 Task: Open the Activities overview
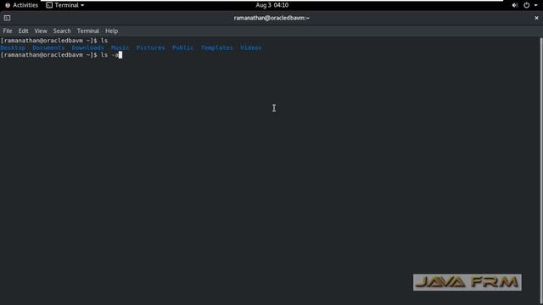[x=21, y=5]
